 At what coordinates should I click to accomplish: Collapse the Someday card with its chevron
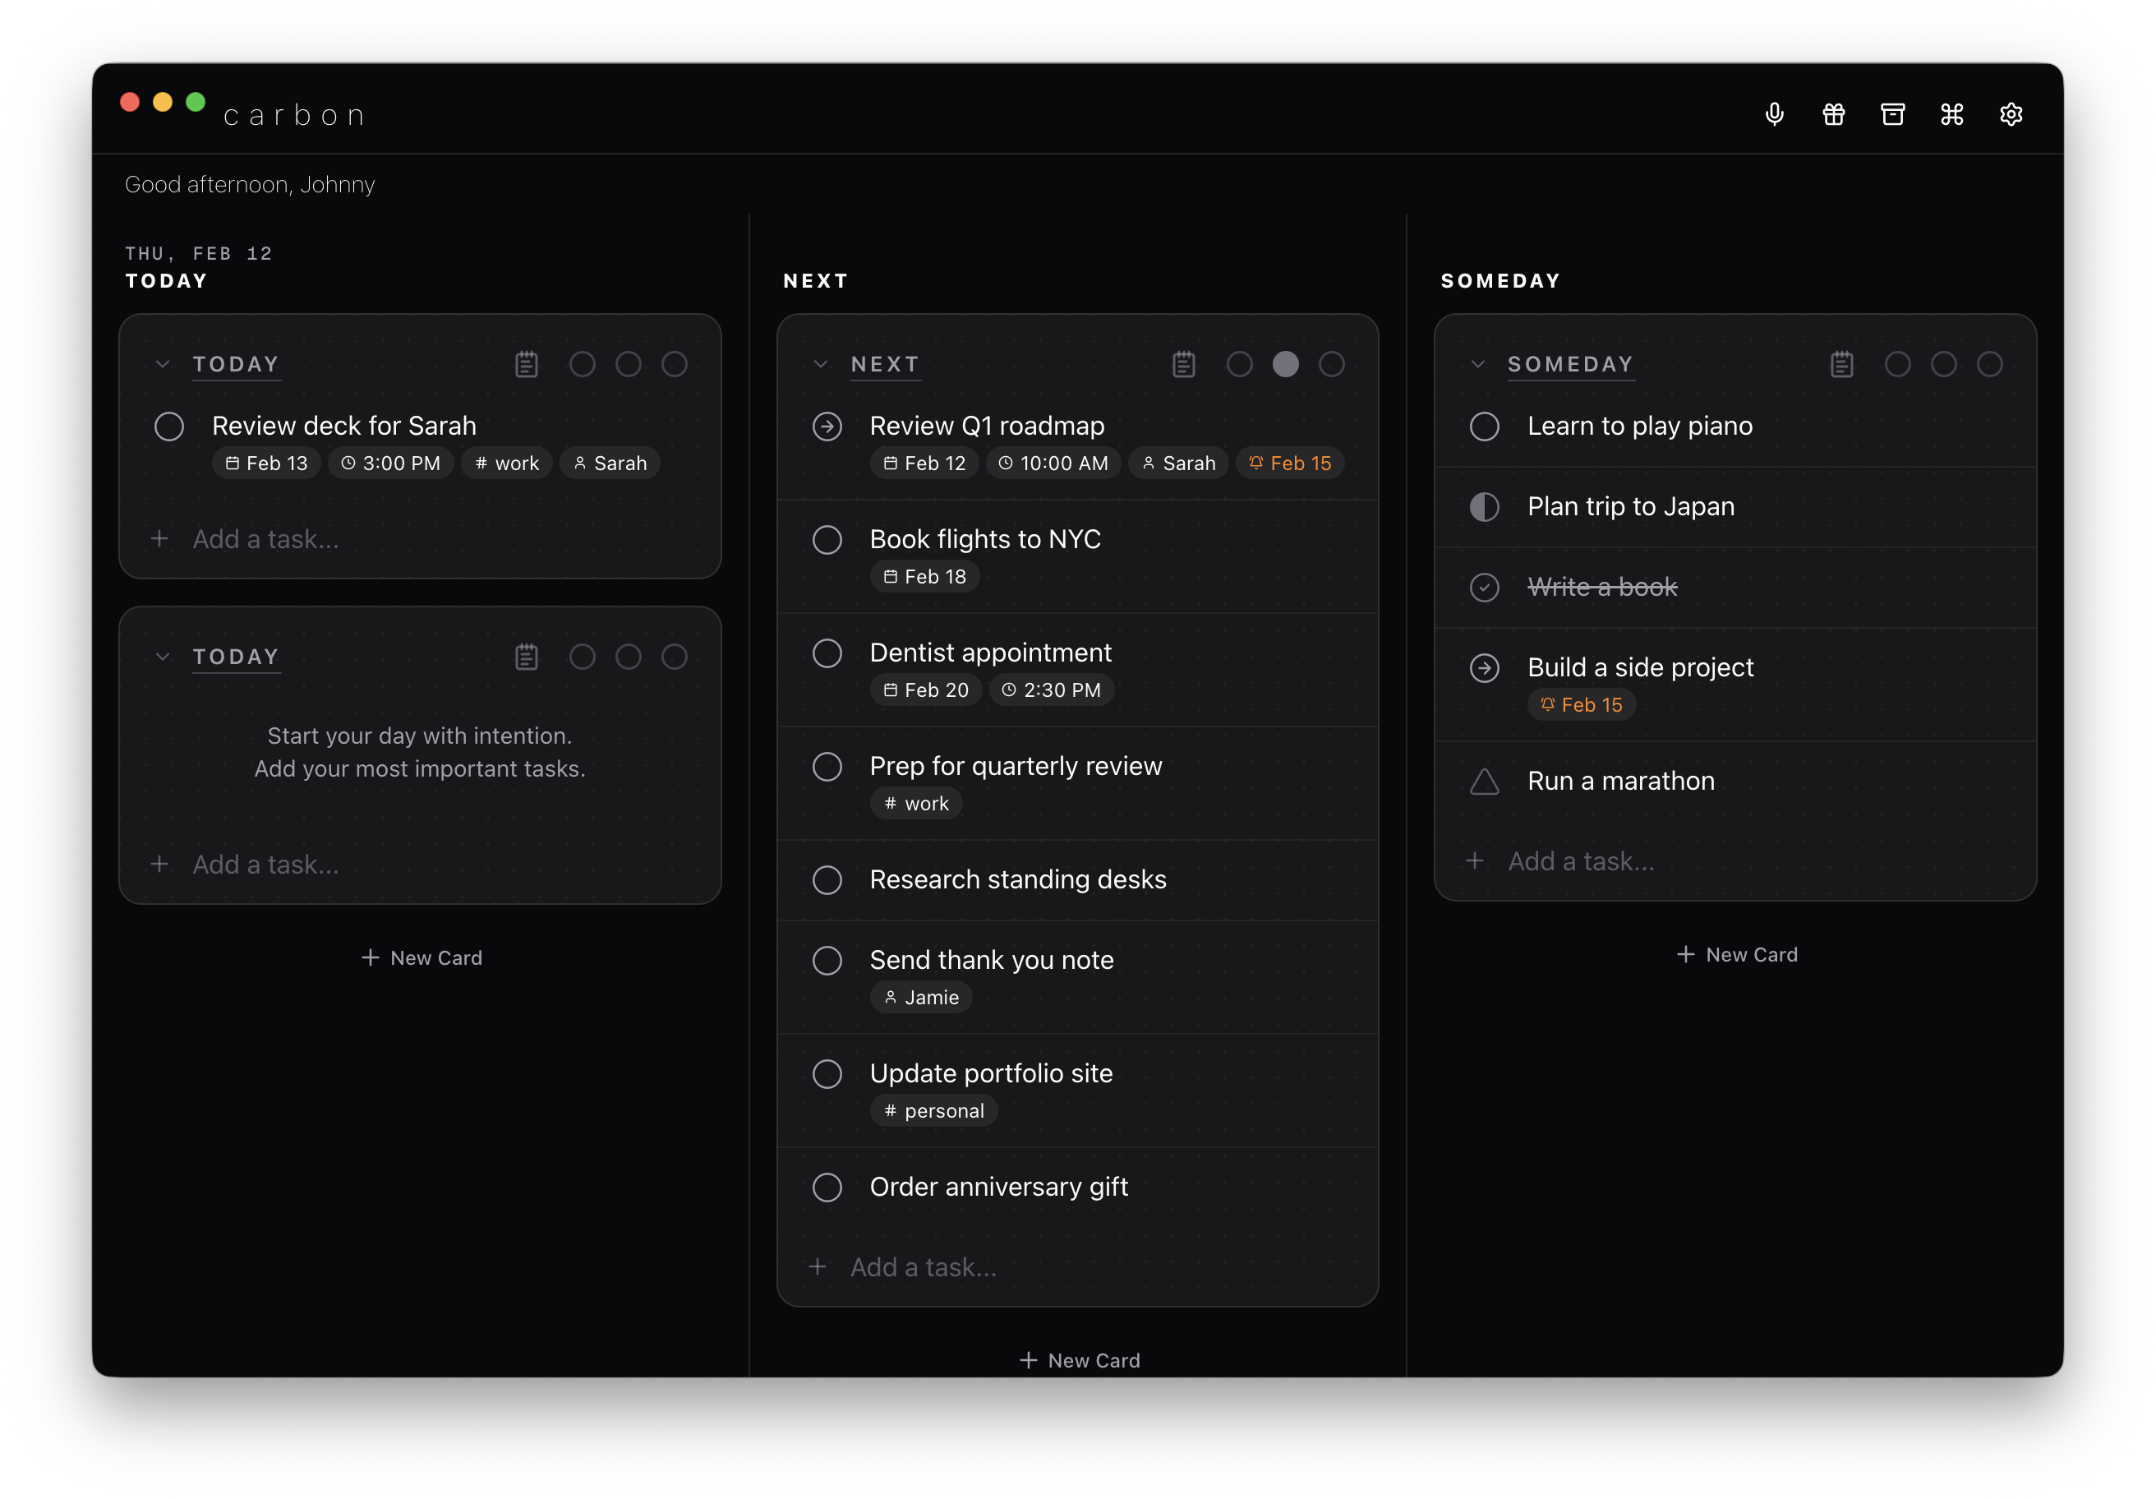(1477, 364)
